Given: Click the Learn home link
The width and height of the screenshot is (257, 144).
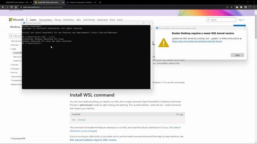Looking at the screenshot, I should click(x=33, y=20).
